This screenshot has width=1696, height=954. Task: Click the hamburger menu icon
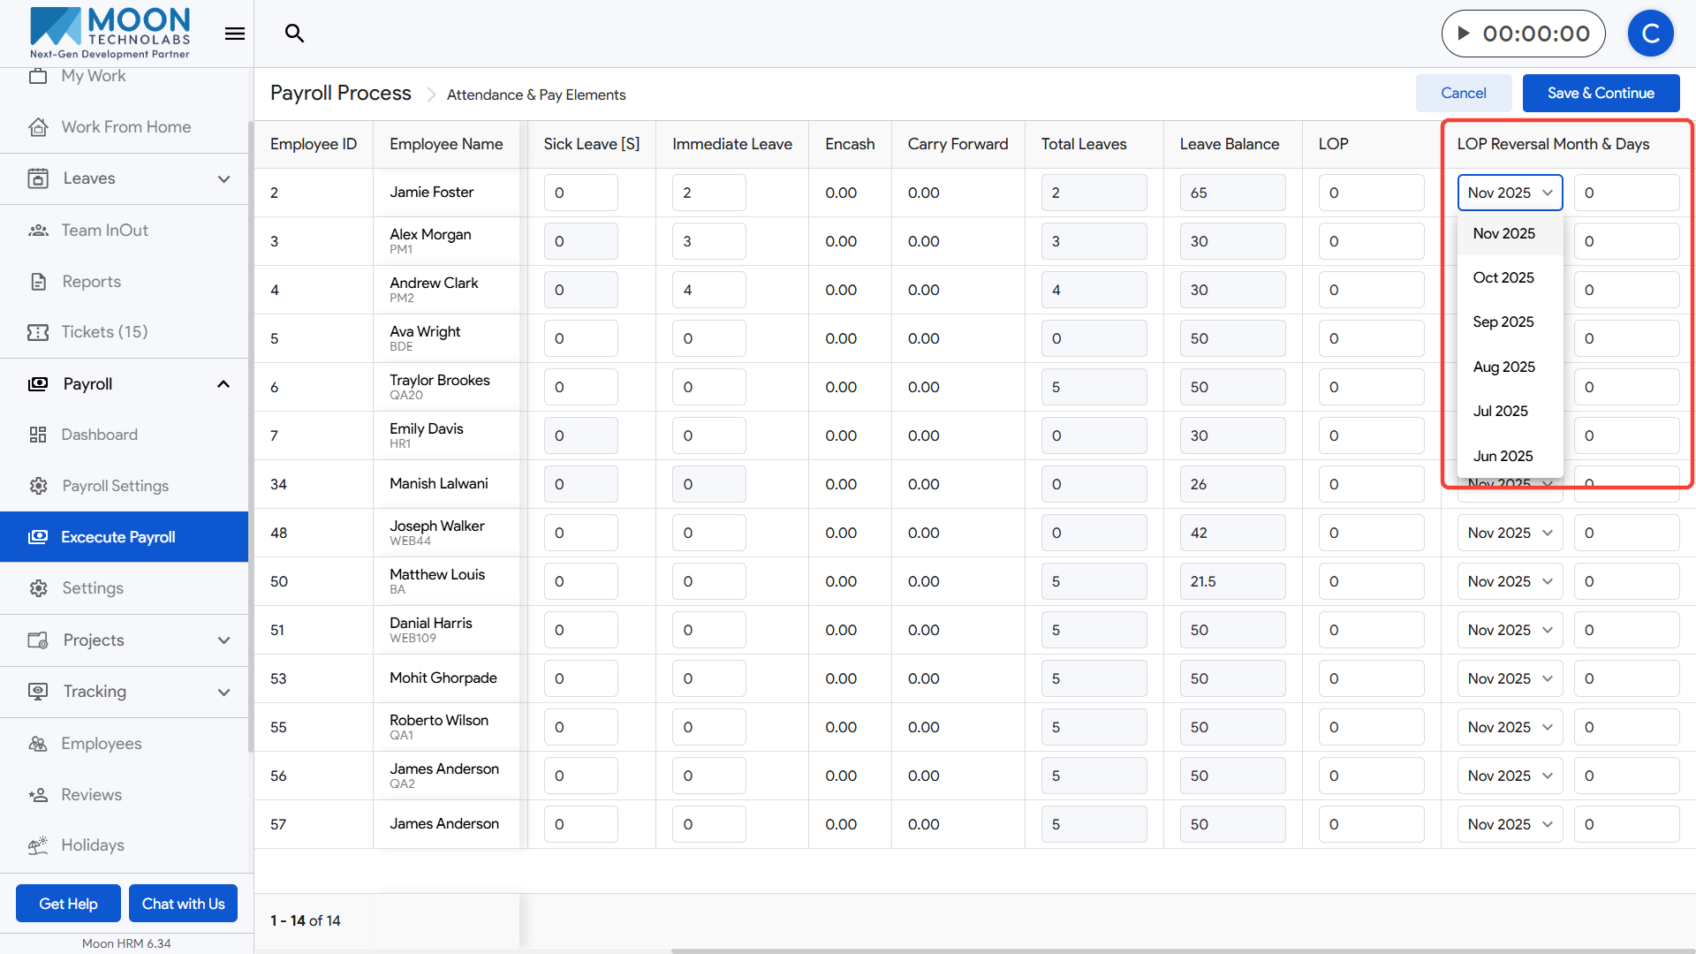(234, 34)
